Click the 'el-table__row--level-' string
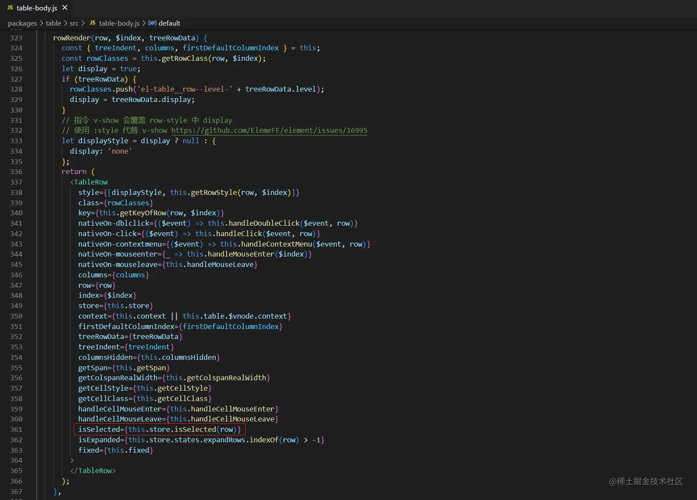Viewport: 697px width, 500px height. click(185, 89)
